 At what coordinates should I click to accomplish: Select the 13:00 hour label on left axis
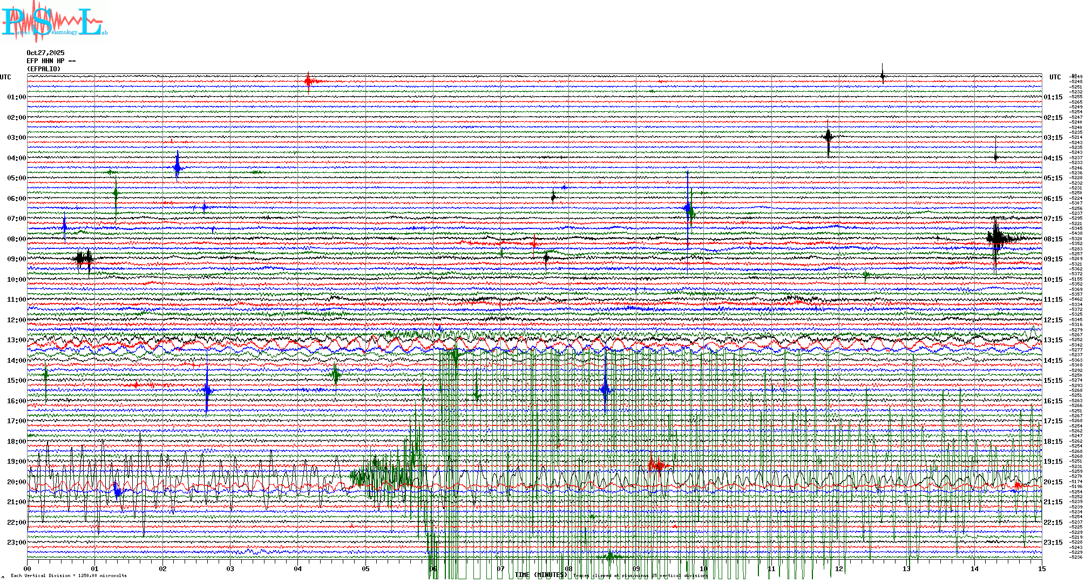(x=16, y=340)
